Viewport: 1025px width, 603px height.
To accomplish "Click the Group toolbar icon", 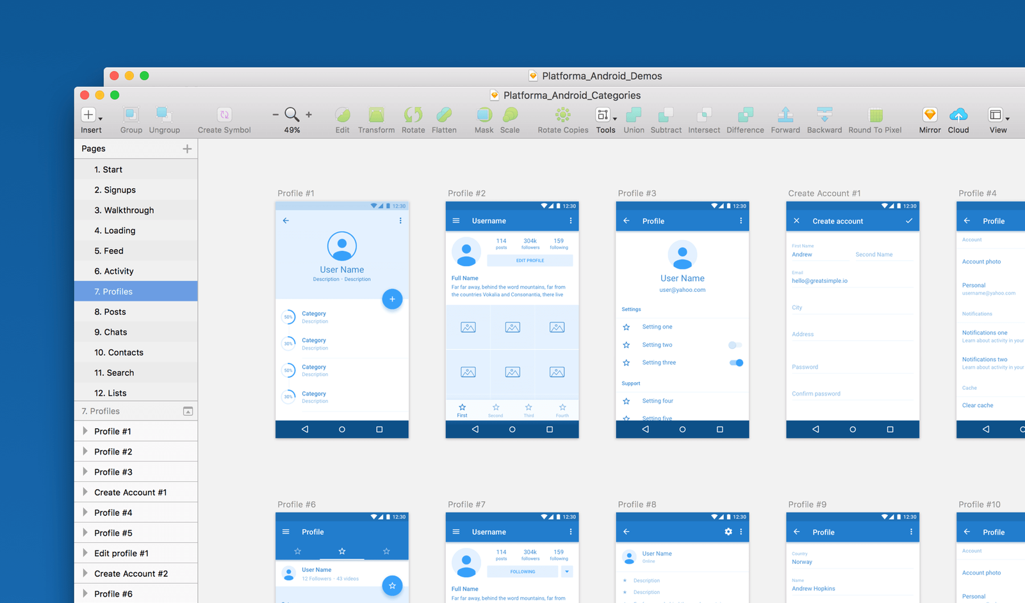I will coord(131,115).
